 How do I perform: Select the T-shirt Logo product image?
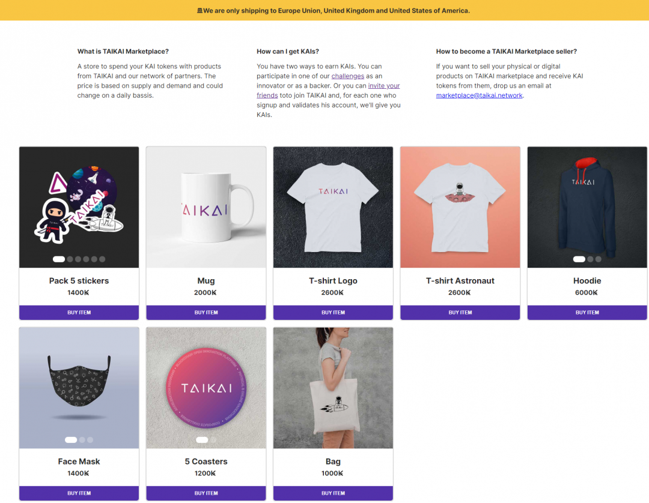[x=333, y=207]
